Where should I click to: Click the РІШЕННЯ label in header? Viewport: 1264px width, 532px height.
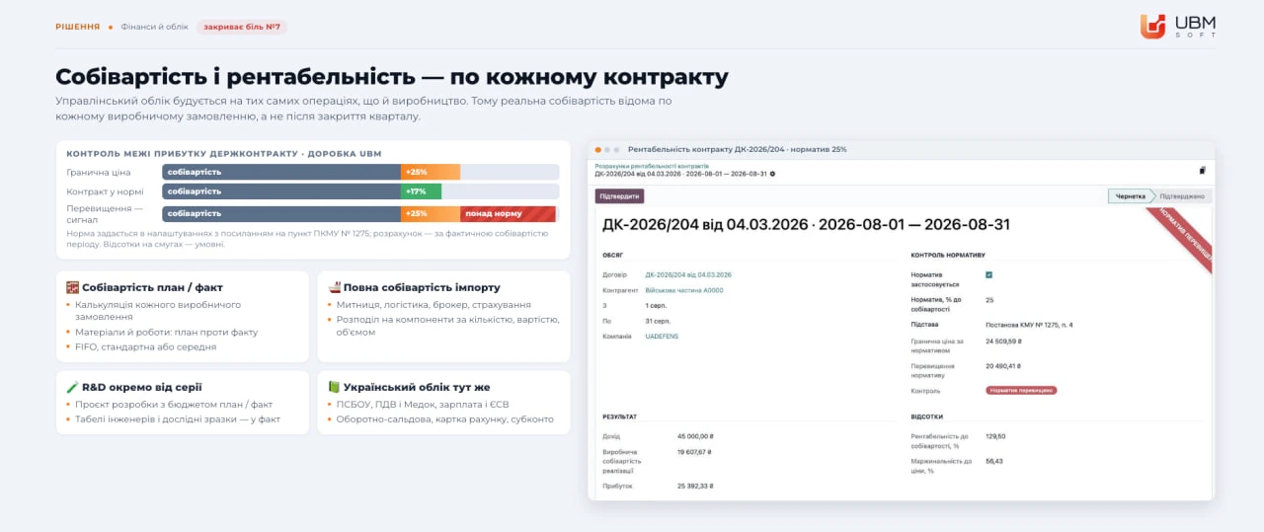click(x=77, y=27)
